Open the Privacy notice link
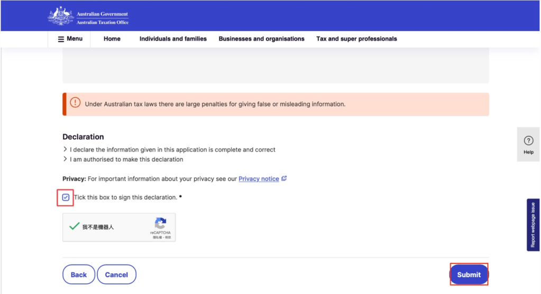This screenshot has height=294, width=541. coord(259,179)
